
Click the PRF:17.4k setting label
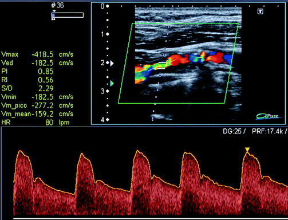pyautogui.click(x=267, y=131)
